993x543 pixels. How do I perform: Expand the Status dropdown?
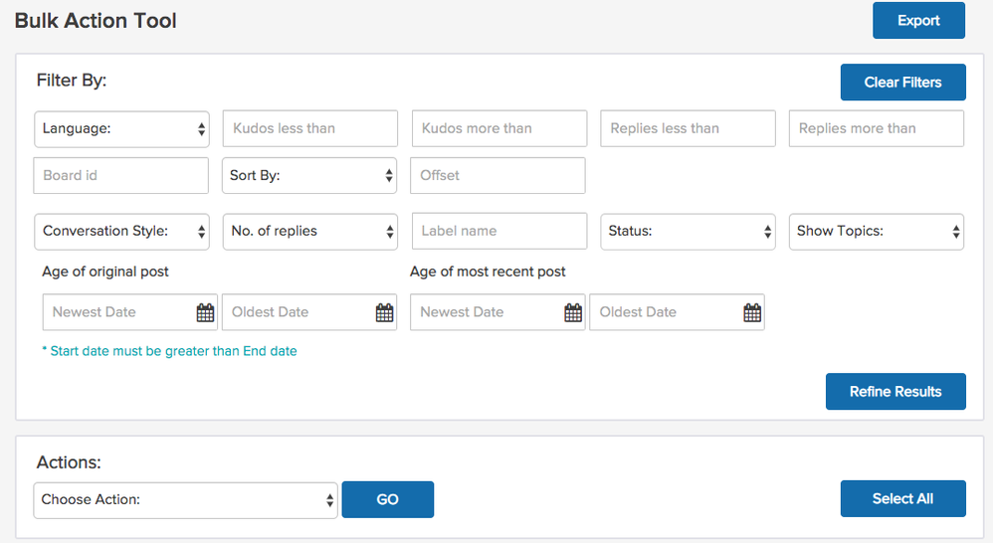pos(688,231)
